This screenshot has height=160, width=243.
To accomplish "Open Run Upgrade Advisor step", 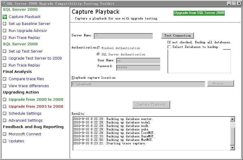I will tap(28, 31).
